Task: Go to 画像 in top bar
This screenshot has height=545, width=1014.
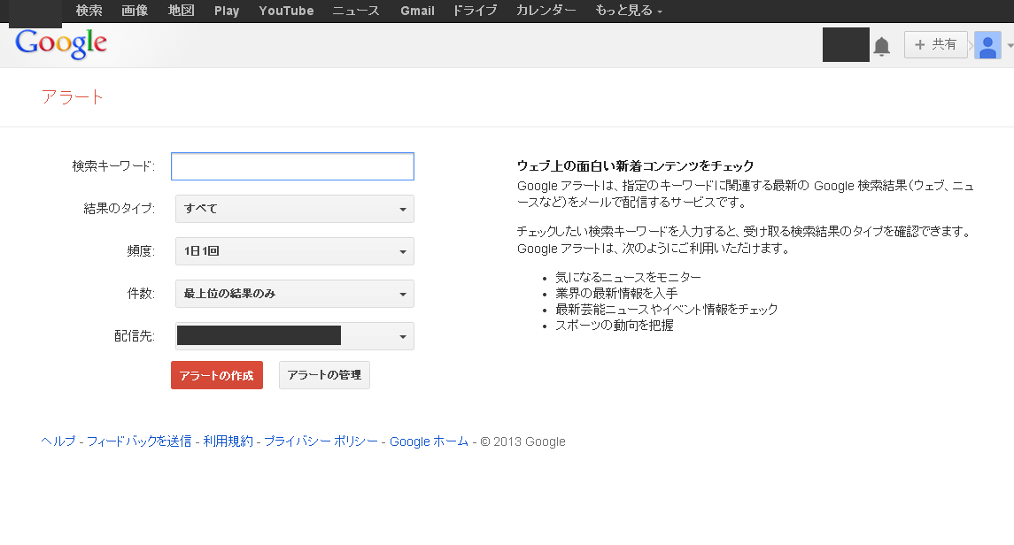Action: pos(135,11)
